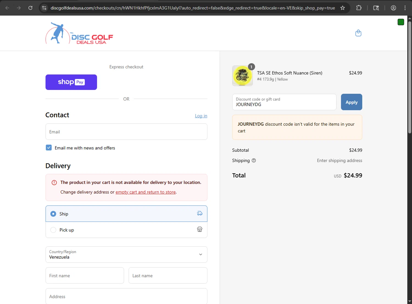
Task: Click the green extension square icon
Action: tap(401, 22)
